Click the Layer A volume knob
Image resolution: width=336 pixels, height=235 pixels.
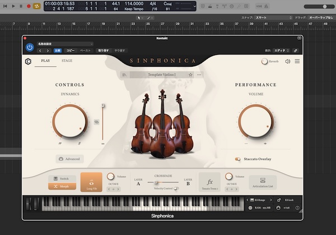point(110,177)
